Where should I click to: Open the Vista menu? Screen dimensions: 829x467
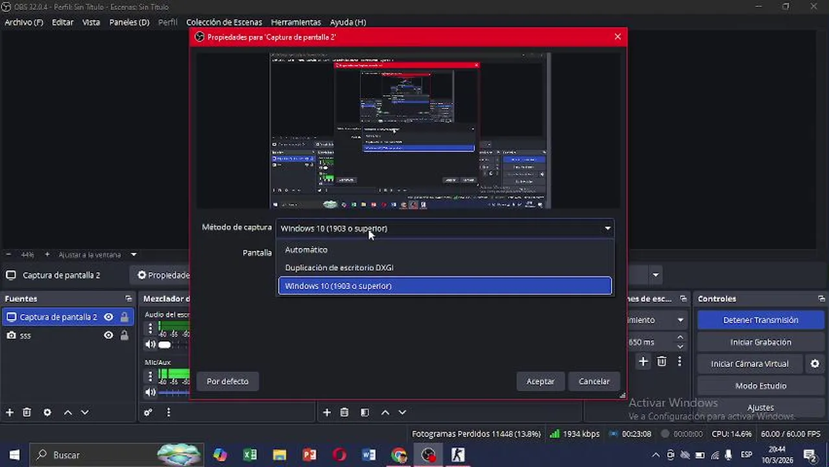tap(91, 22)
